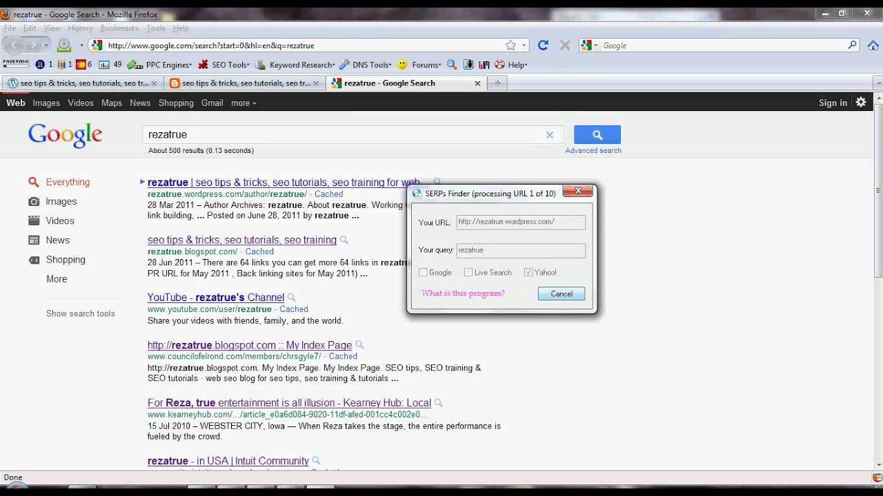The width and height of the screenshot is (883, 496).
Task: Open 'What is this program?' link
Action: [x=463, y=293]
